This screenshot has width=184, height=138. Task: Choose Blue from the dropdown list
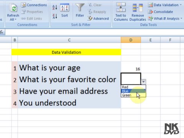point(133,91)
